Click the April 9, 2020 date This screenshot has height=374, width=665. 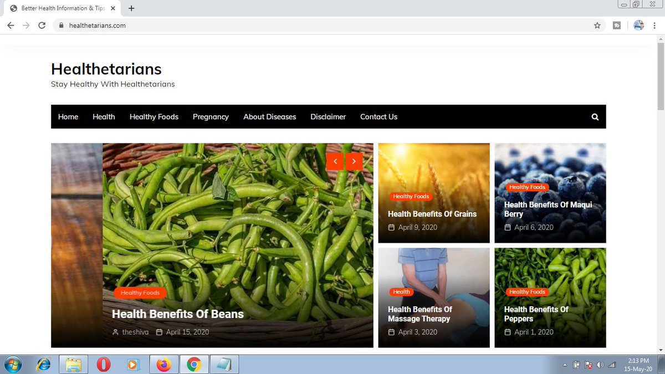417,227
